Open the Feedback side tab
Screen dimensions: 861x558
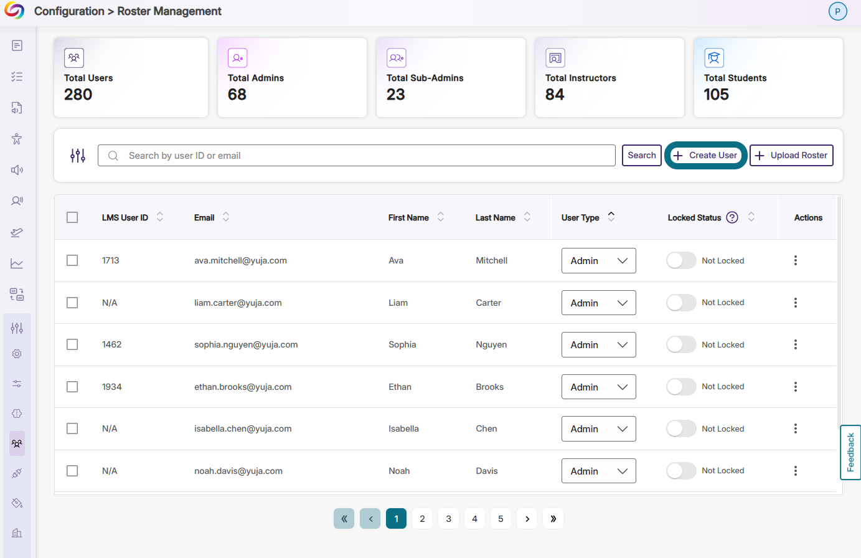click(x=850, y=452)
